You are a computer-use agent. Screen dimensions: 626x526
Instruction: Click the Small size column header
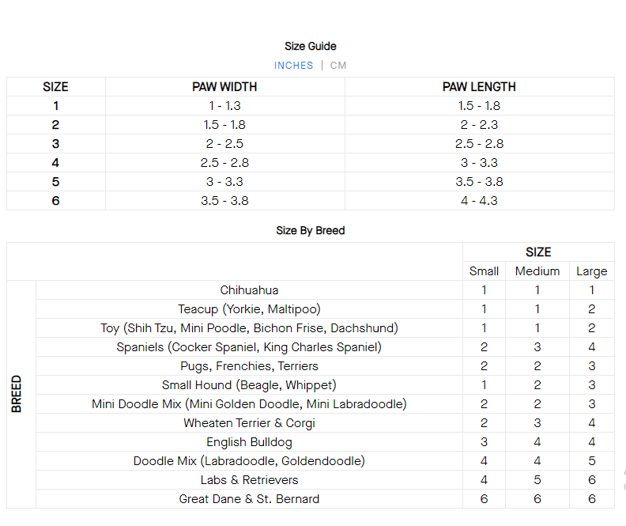[484, 271]
